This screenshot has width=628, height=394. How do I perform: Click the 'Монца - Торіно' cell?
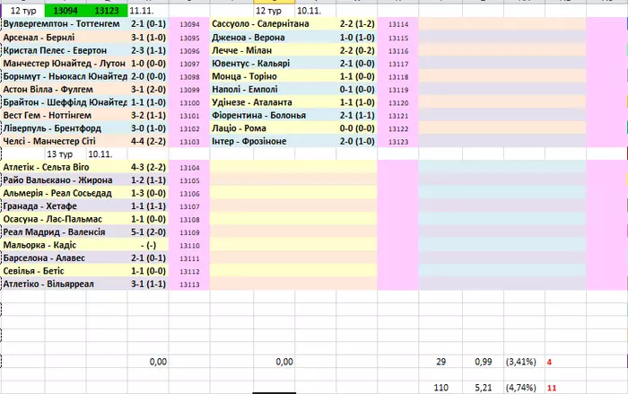(273, 76)
